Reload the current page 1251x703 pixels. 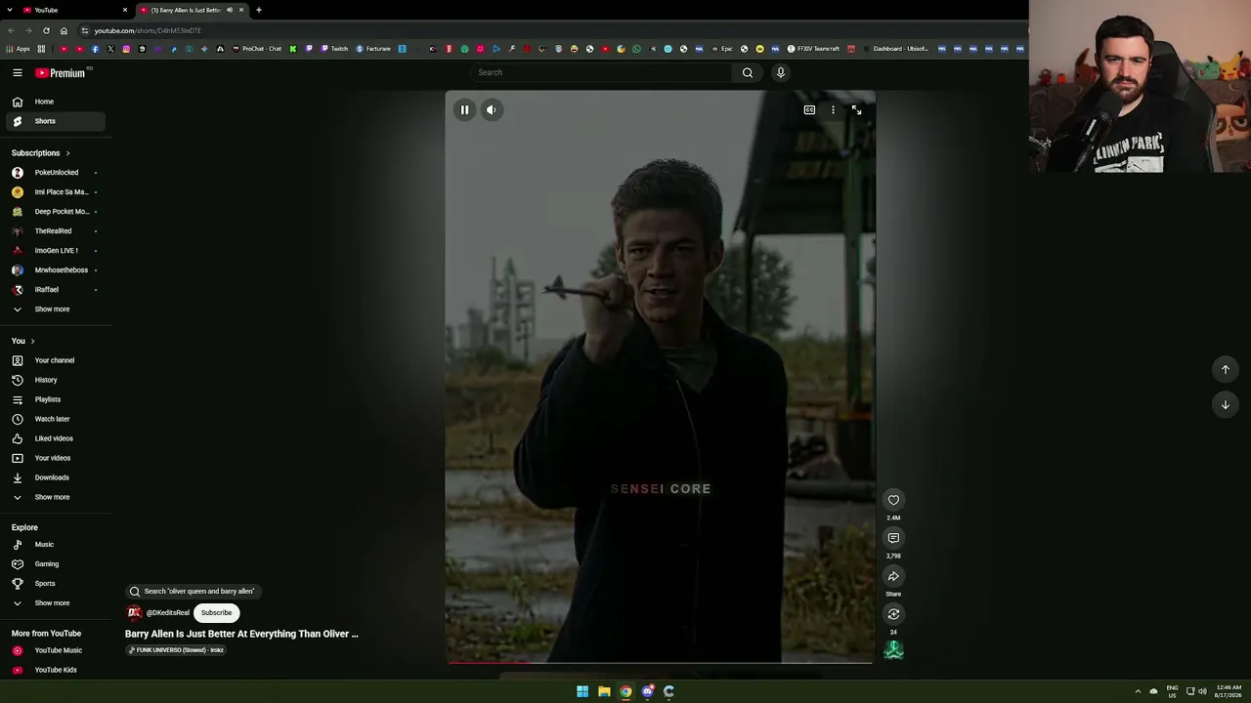[x=46, y=30]
